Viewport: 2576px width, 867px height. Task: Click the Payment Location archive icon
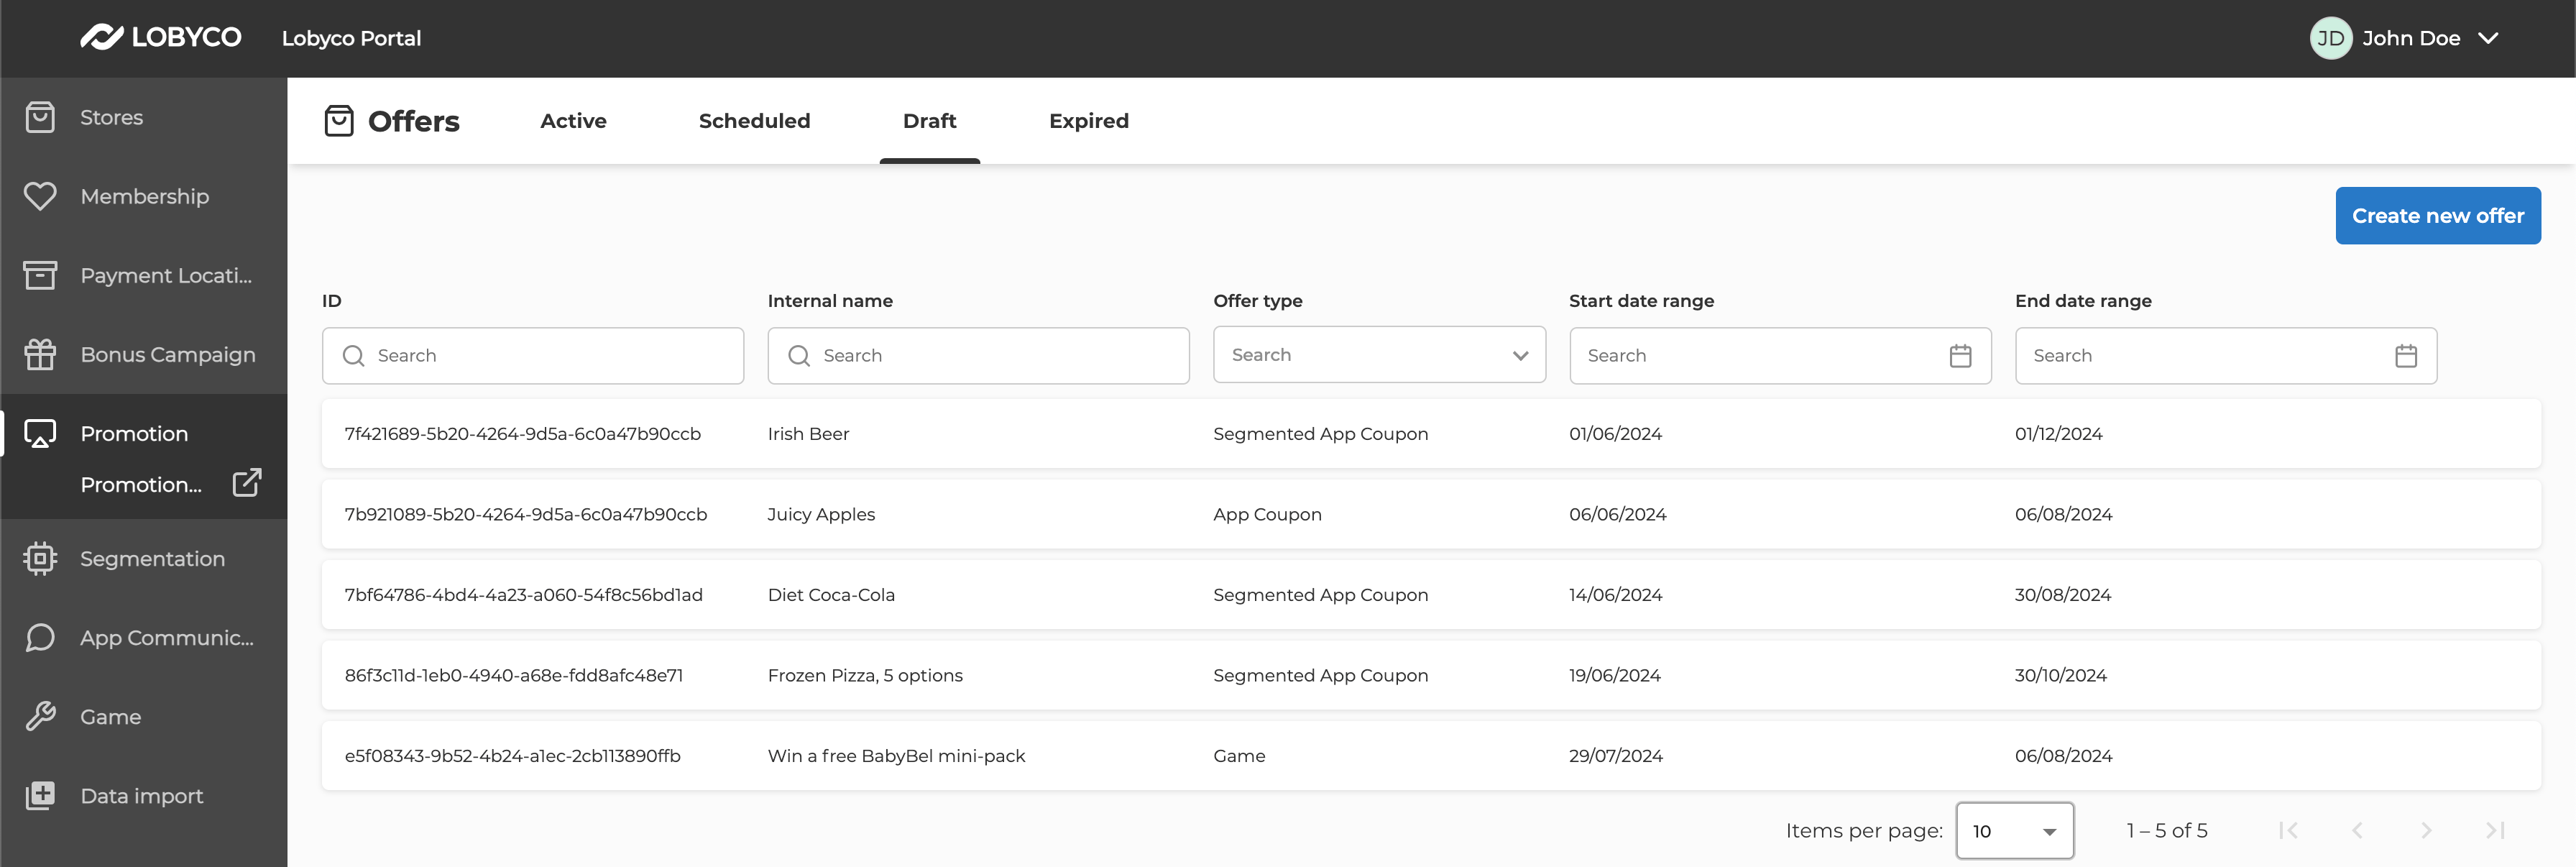[x=40, y=275]
